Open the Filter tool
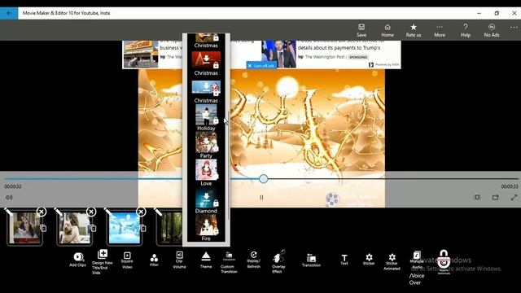Viewport: 521px width, 293px height. [154, 260]
